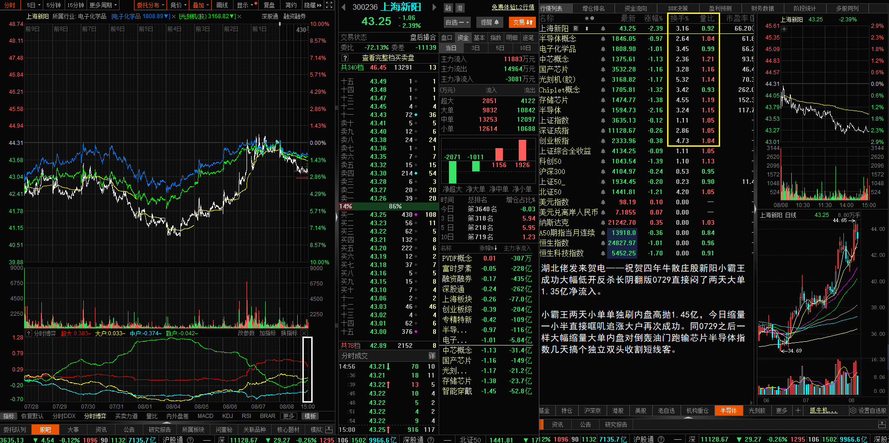Click buy/sell ratio bar 14% 86%
The image size is (889, 443).
click(x=388, y=206)
